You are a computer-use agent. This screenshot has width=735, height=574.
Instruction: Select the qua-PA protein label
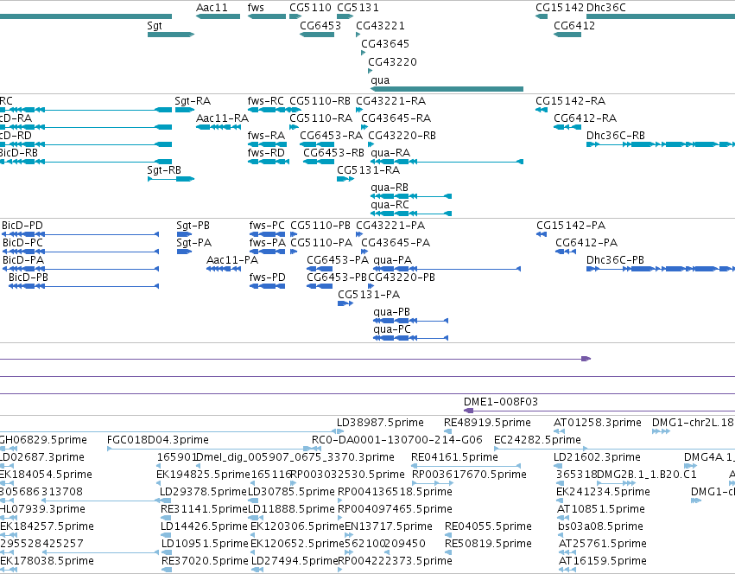[x=392, y=260]
